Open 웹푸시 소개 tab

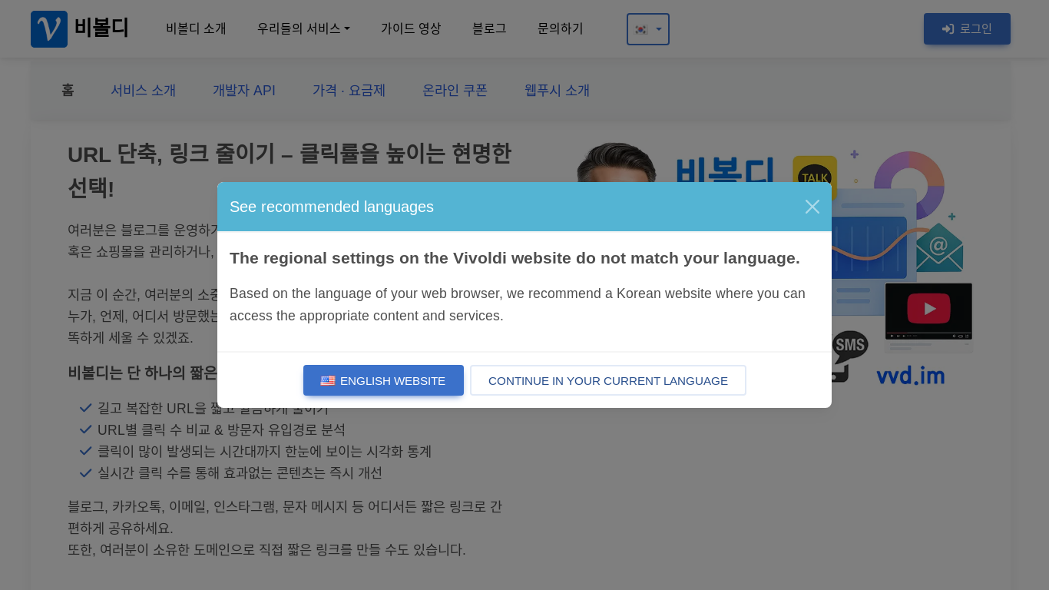pos(558,90)
